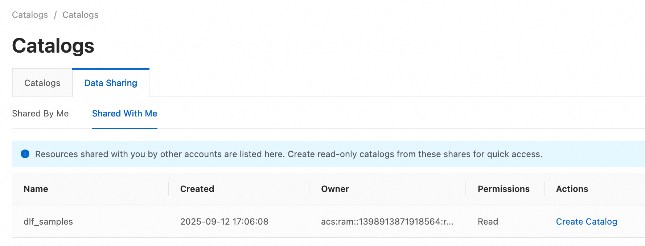The height and width of the screenshot is (246, 645).
Task: Click the informational banner message text
Action: pyautogui.click(x=288, y=154)
